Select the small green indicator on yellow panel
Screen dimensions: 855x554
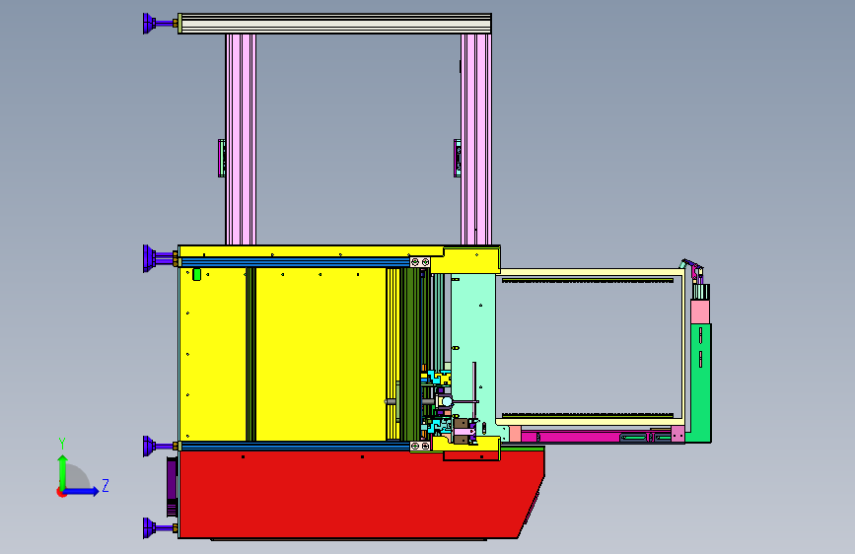[x=197, y=275]
